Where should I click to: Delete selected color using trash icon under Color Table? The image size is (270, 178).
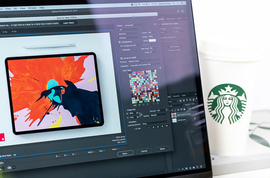[158, 103]
